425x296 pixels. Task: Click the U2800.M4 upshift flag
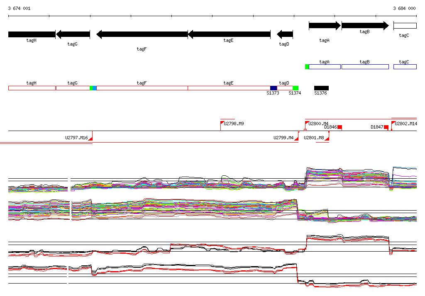(307, 123)
